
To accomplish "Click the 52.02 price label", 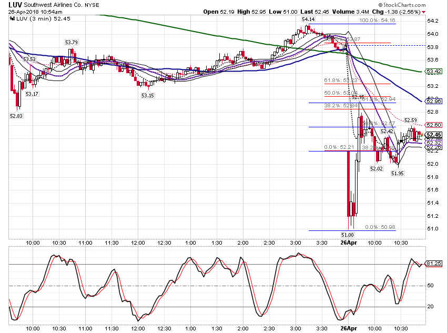I will click(x=377, y=168).
